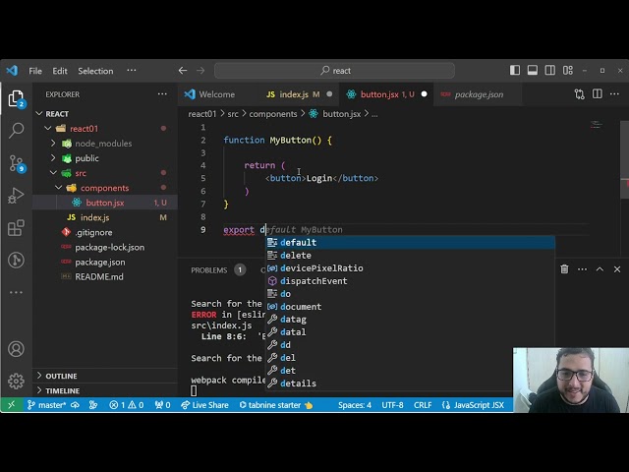The image size is (629, 472).
Task: Open errors and warnings status indicator
Action: [x=127, y=405]
